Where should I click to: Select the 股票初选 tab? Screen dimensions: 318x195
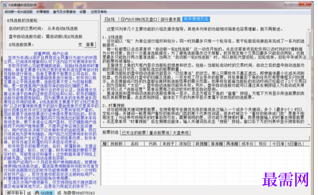pyautogui.click(x=110, y=133)
